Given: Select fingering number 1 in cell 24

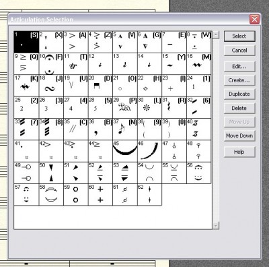Looking at the screenshot, I should point(199,86).
